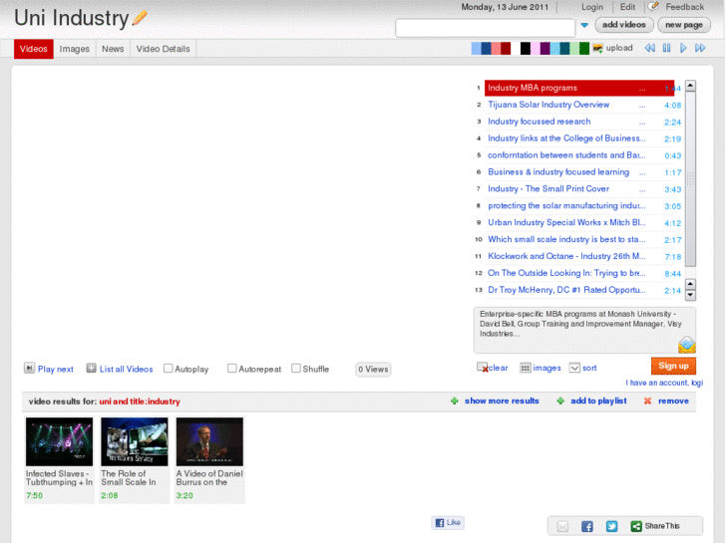The image size is (725, 543).
Task: Skip to previous video with rewind icon
Action: click(x=649, y=48)
